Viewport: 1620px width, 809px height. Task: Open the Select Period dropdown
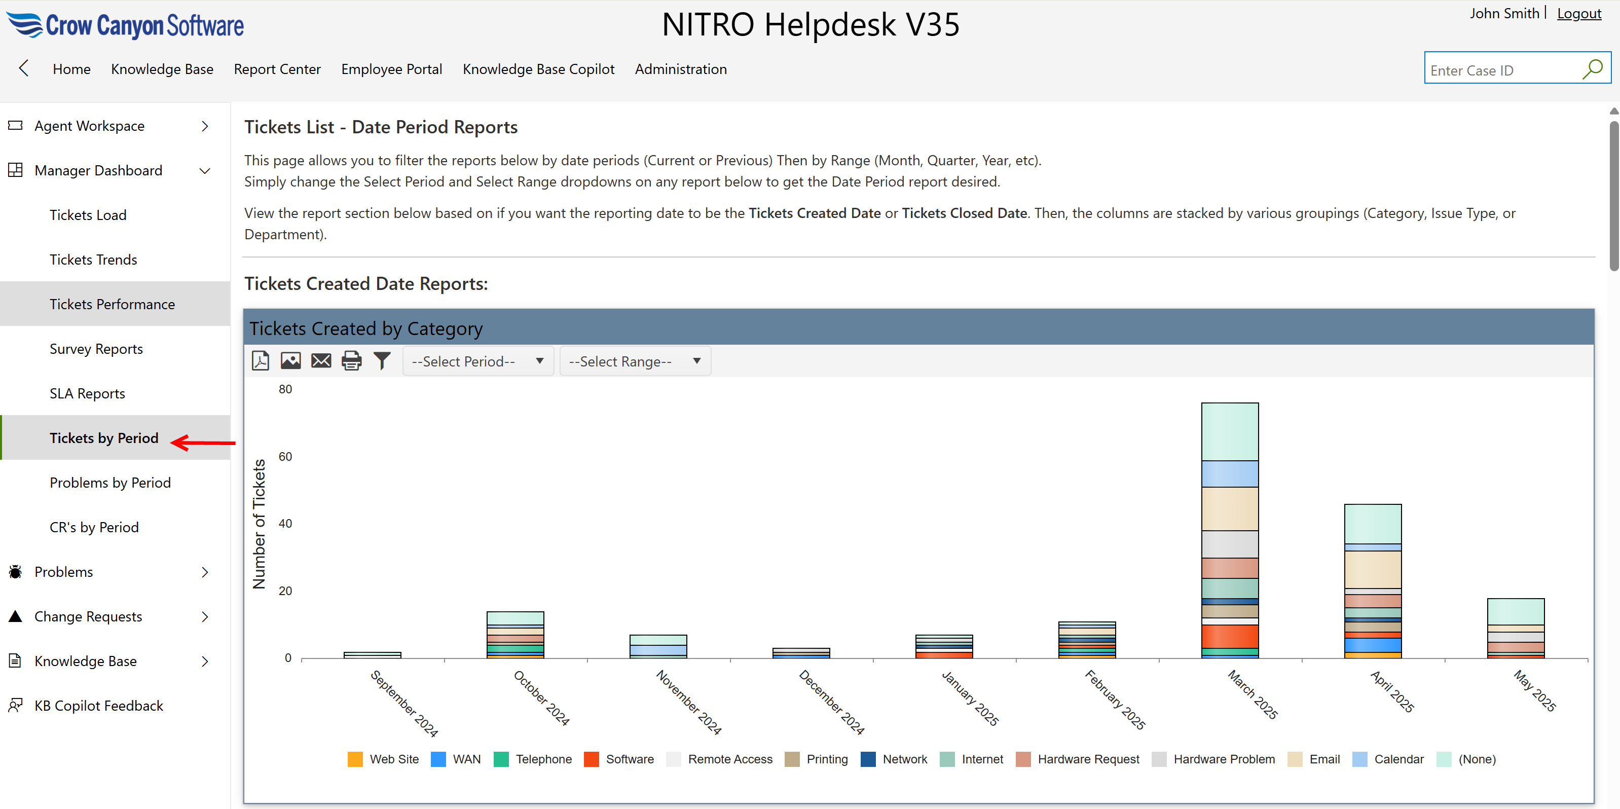(477, 360)
